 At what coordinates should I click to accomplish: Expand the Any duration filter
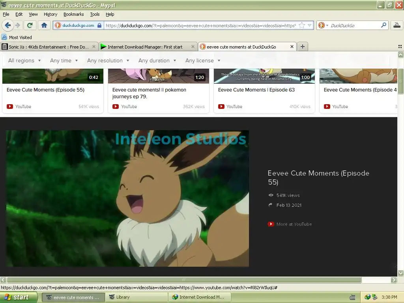click(x=157, y=60)
